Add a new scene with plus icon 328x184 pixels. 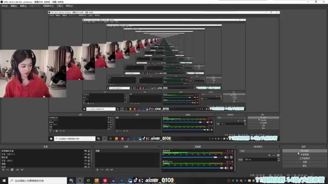tap(97, 170)
